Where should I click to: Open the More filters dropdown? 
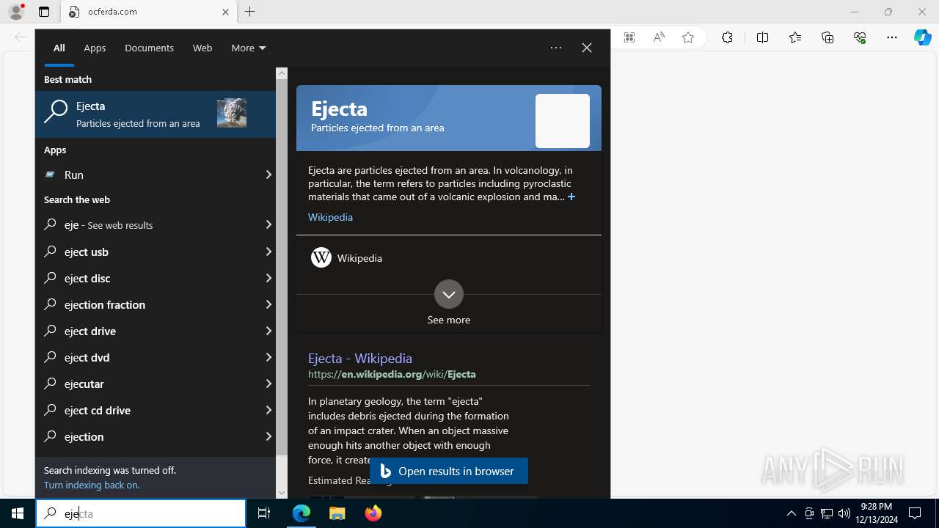248,48
